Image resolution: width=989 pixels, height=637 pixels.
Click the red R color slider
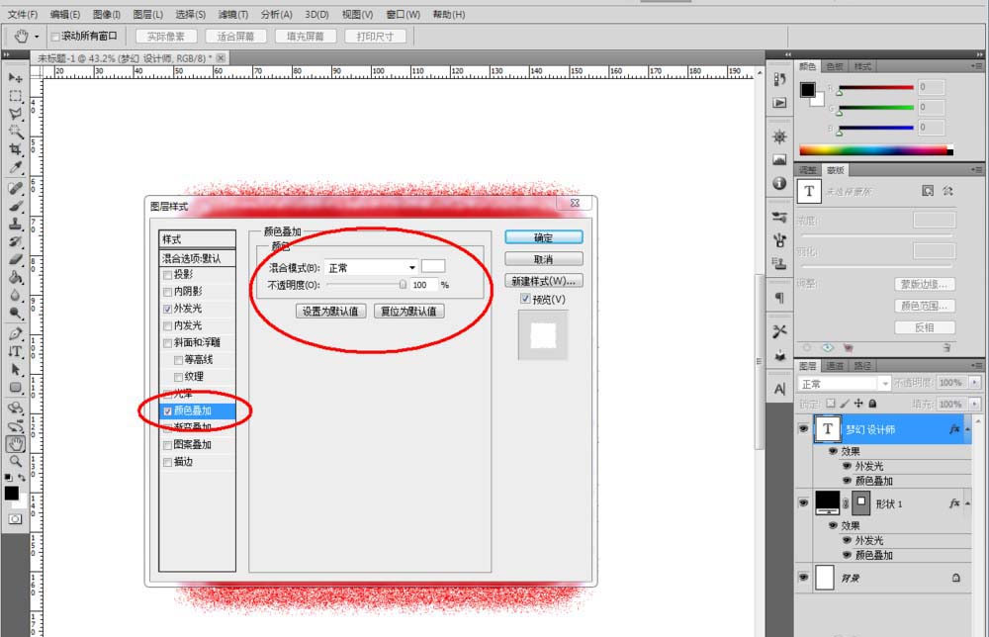coord(875,88)
